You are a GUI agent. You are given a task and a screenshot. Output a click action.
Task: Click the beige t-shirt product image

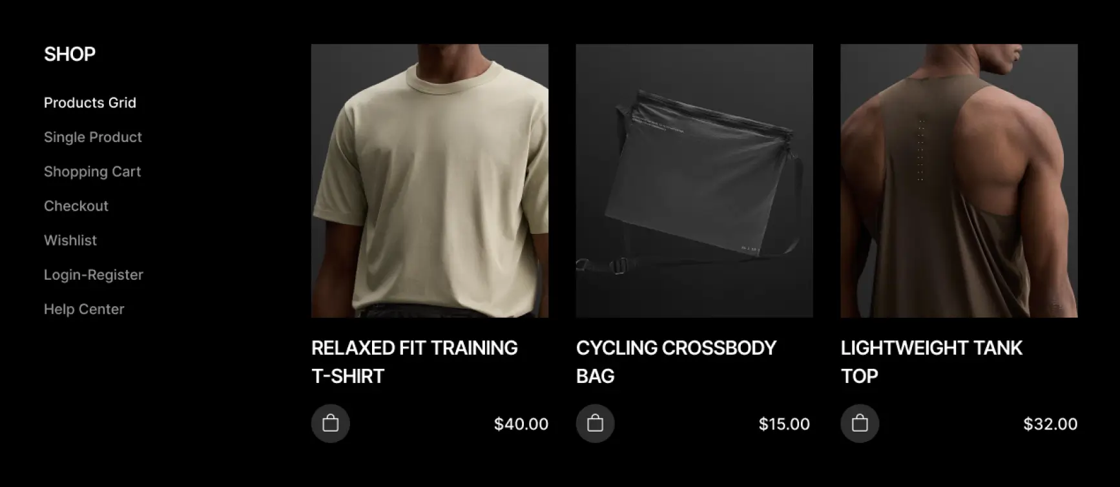(430, 181)
